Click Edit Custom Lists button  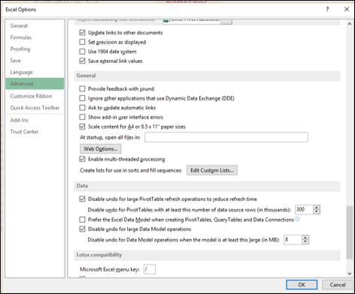212,170
